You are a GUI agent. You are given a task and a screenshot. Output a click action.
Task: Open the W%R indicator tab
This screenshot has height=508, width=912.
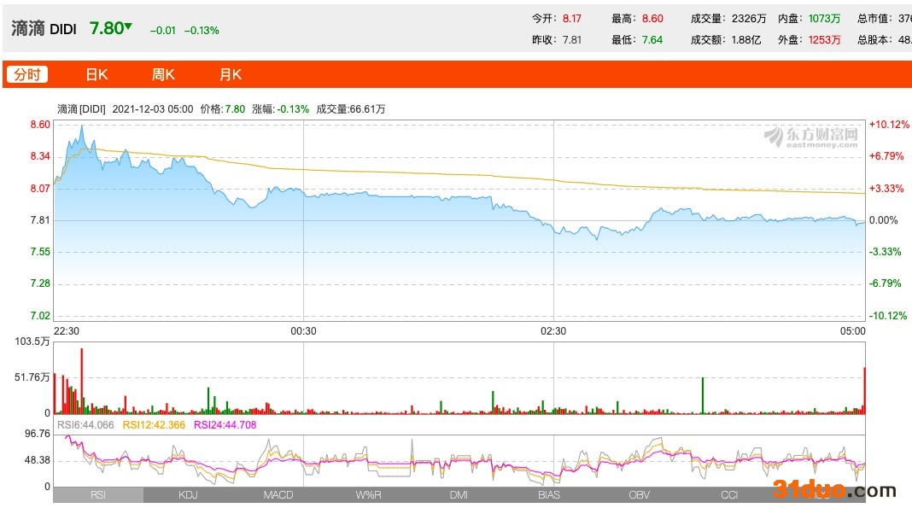click(x=369, y=495)
